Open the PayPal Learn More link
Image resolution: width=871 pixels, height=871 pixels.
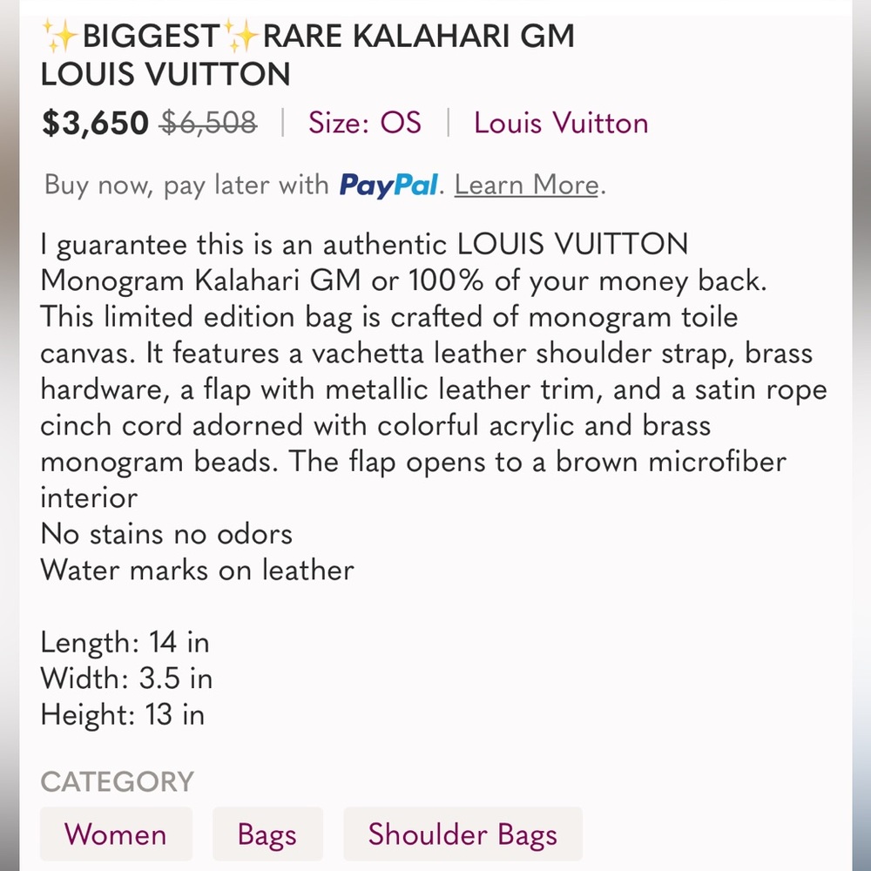pos(527,185)
